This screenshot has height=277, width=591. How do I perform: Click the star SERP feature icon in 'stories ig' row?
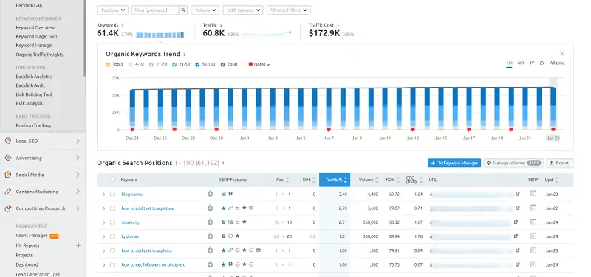coord(245,222)
